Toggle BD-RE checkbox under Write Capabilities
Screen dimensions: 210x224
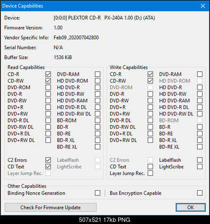coord(200,134)
